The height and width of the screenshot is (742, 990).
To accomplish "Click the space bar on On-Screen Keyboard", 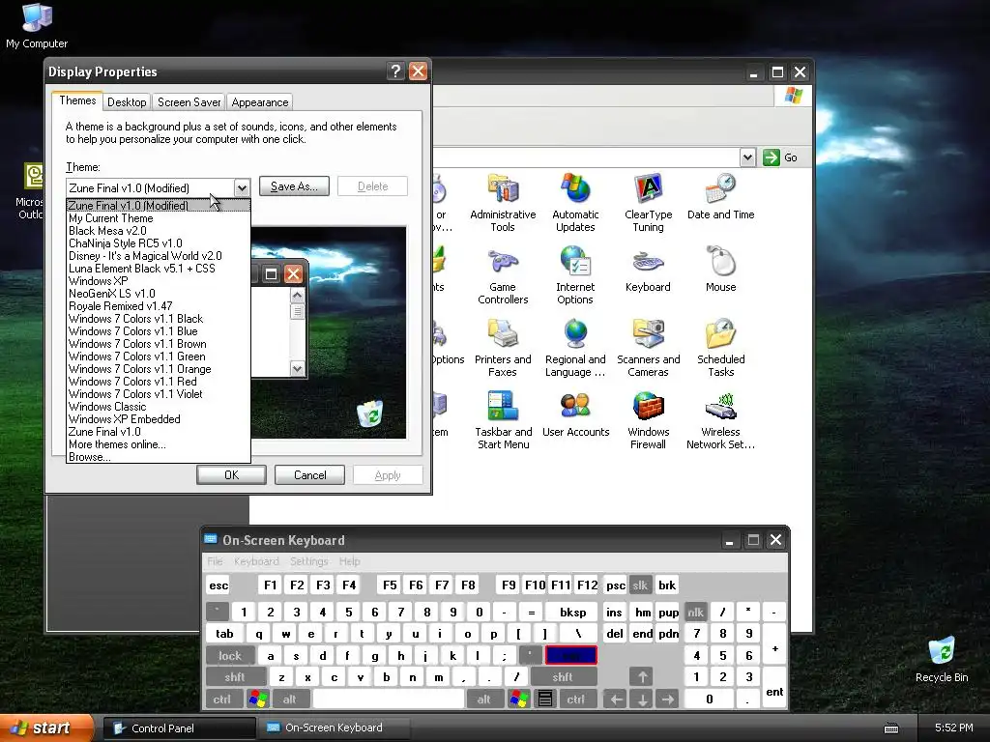I will pyautogui.click(x=389, y=699).
